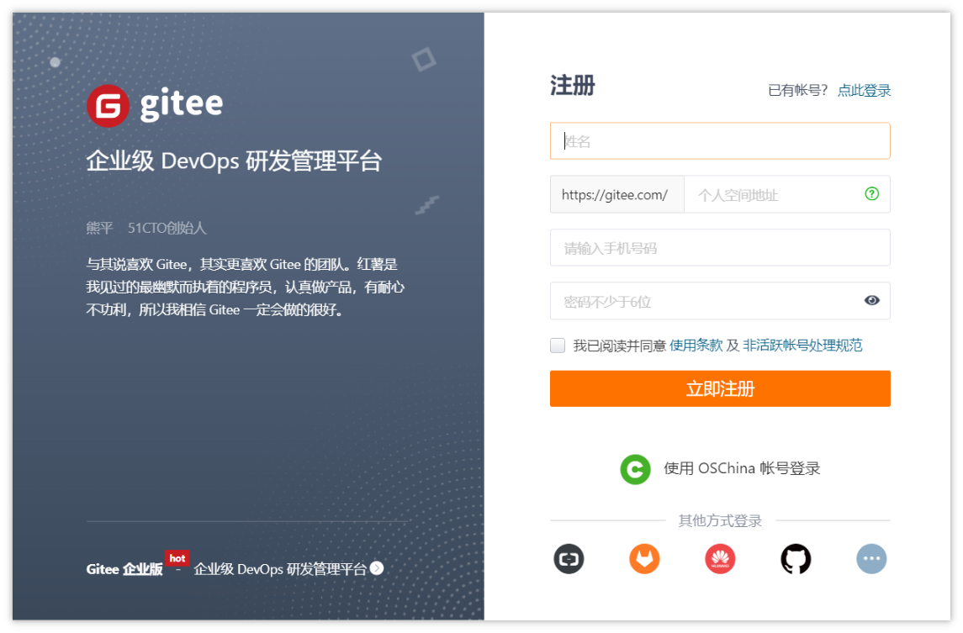Click the https://gitee.com/ prefix label

tap(616, 195)
